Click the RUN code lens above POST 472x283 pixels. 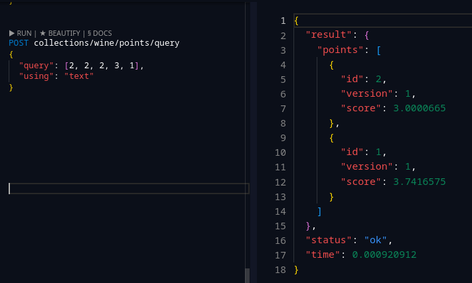(x=21, y=33)
